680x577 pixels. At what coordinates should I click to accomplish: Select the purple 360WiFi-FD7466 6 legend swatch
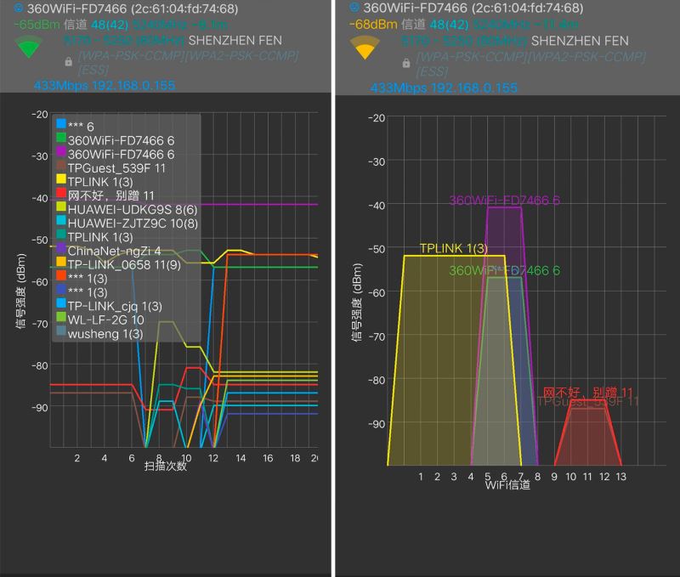point(61,152)
